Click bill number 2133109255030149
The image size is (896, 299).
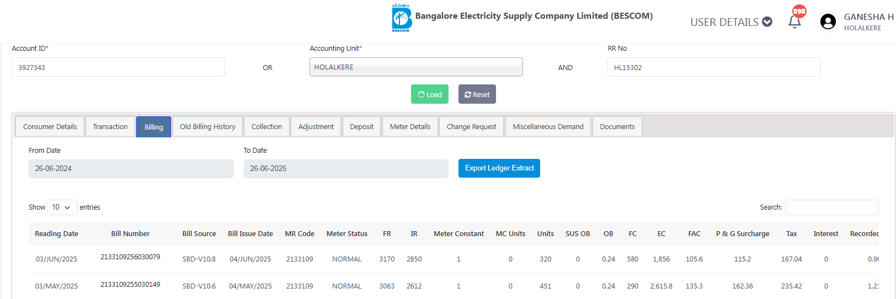click(x=130, y=285)
